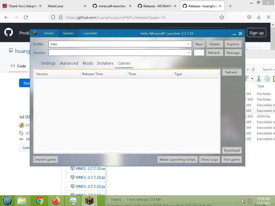This screenshot has width=275, height=206.
Task: Open the tracking protection shield icon
Action: (x=53, y=17)
